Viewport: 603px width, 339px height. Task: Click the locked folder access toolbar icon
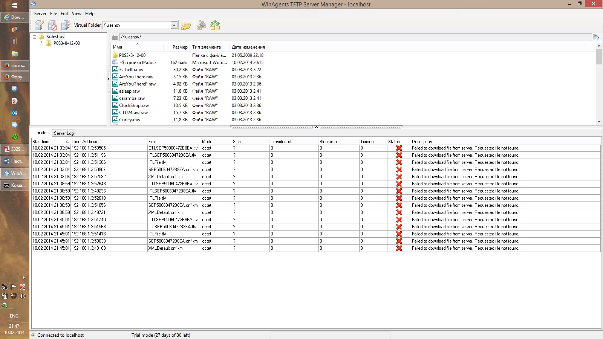click(186, 26)
